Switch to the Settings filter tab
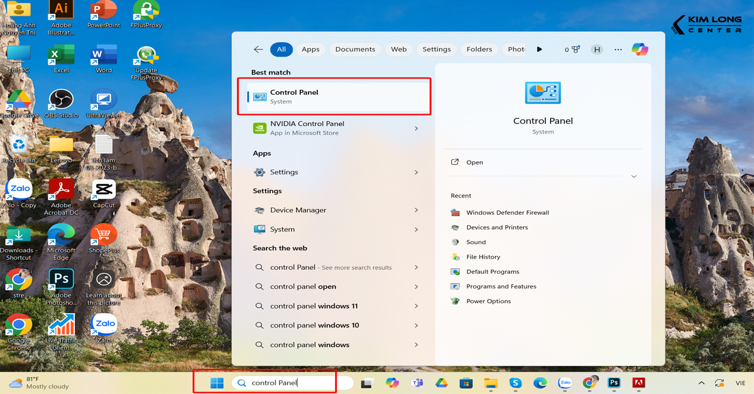This screenshot has width=754, height=394. [x=436, y=50]
